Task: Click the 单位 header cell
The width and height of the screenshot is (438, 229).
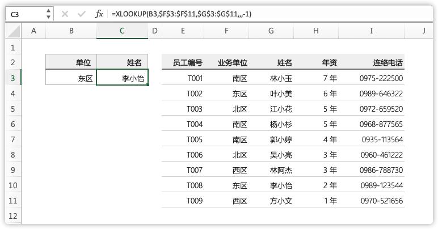Action: [x=71, y=62]
